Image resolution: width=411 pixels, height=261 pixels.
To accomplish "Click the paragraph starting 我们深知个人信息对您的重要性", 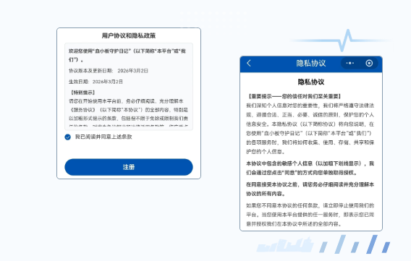I will [310, 129].
